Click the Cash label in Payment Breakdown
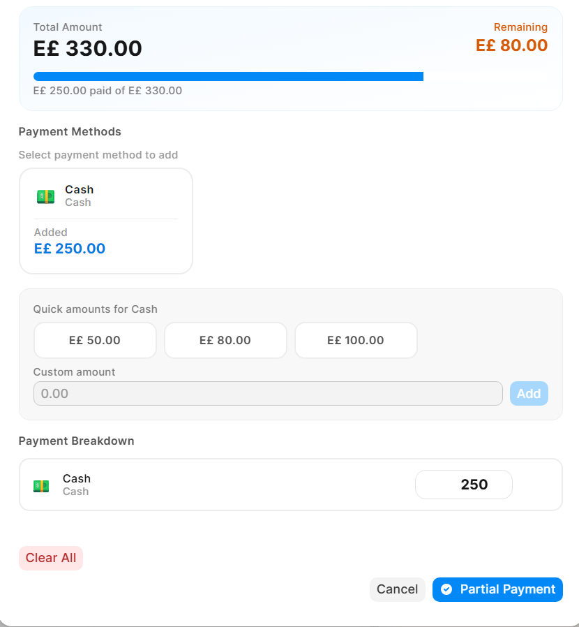 pos(77,478)
